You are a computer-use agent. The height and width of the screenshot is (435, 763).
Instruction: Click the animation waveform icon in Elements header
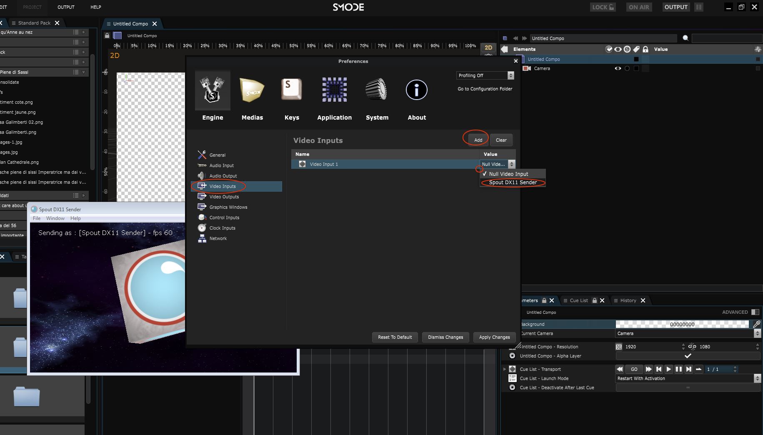(x=758, y=49)
